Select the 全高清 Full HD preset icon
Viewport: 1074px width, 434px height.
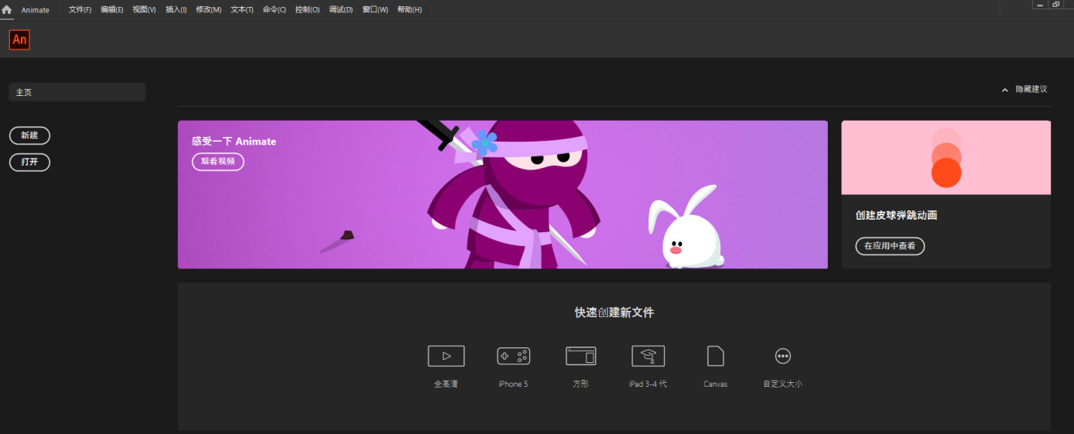click(x=446, y=356)
